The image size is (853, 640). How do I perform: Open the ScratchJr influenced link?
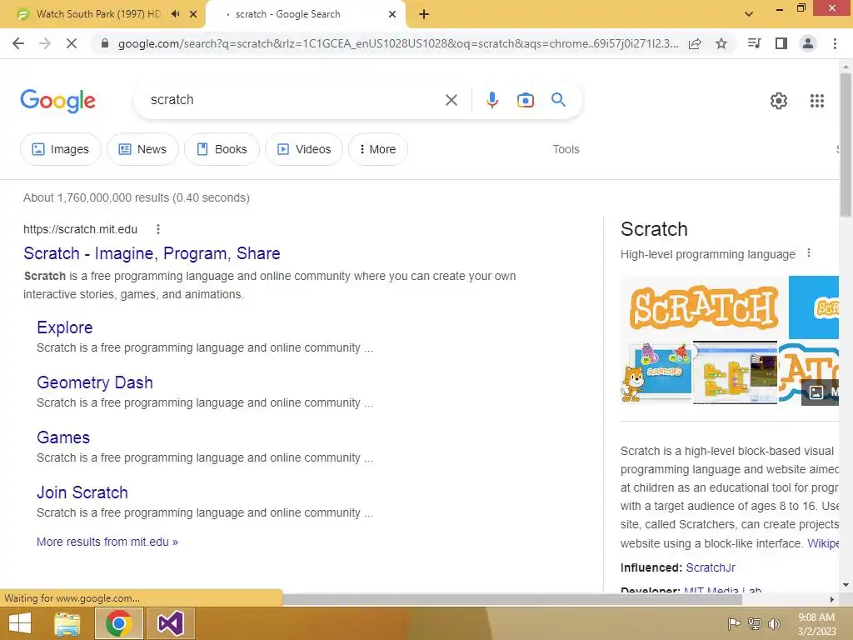coord(711,567)
